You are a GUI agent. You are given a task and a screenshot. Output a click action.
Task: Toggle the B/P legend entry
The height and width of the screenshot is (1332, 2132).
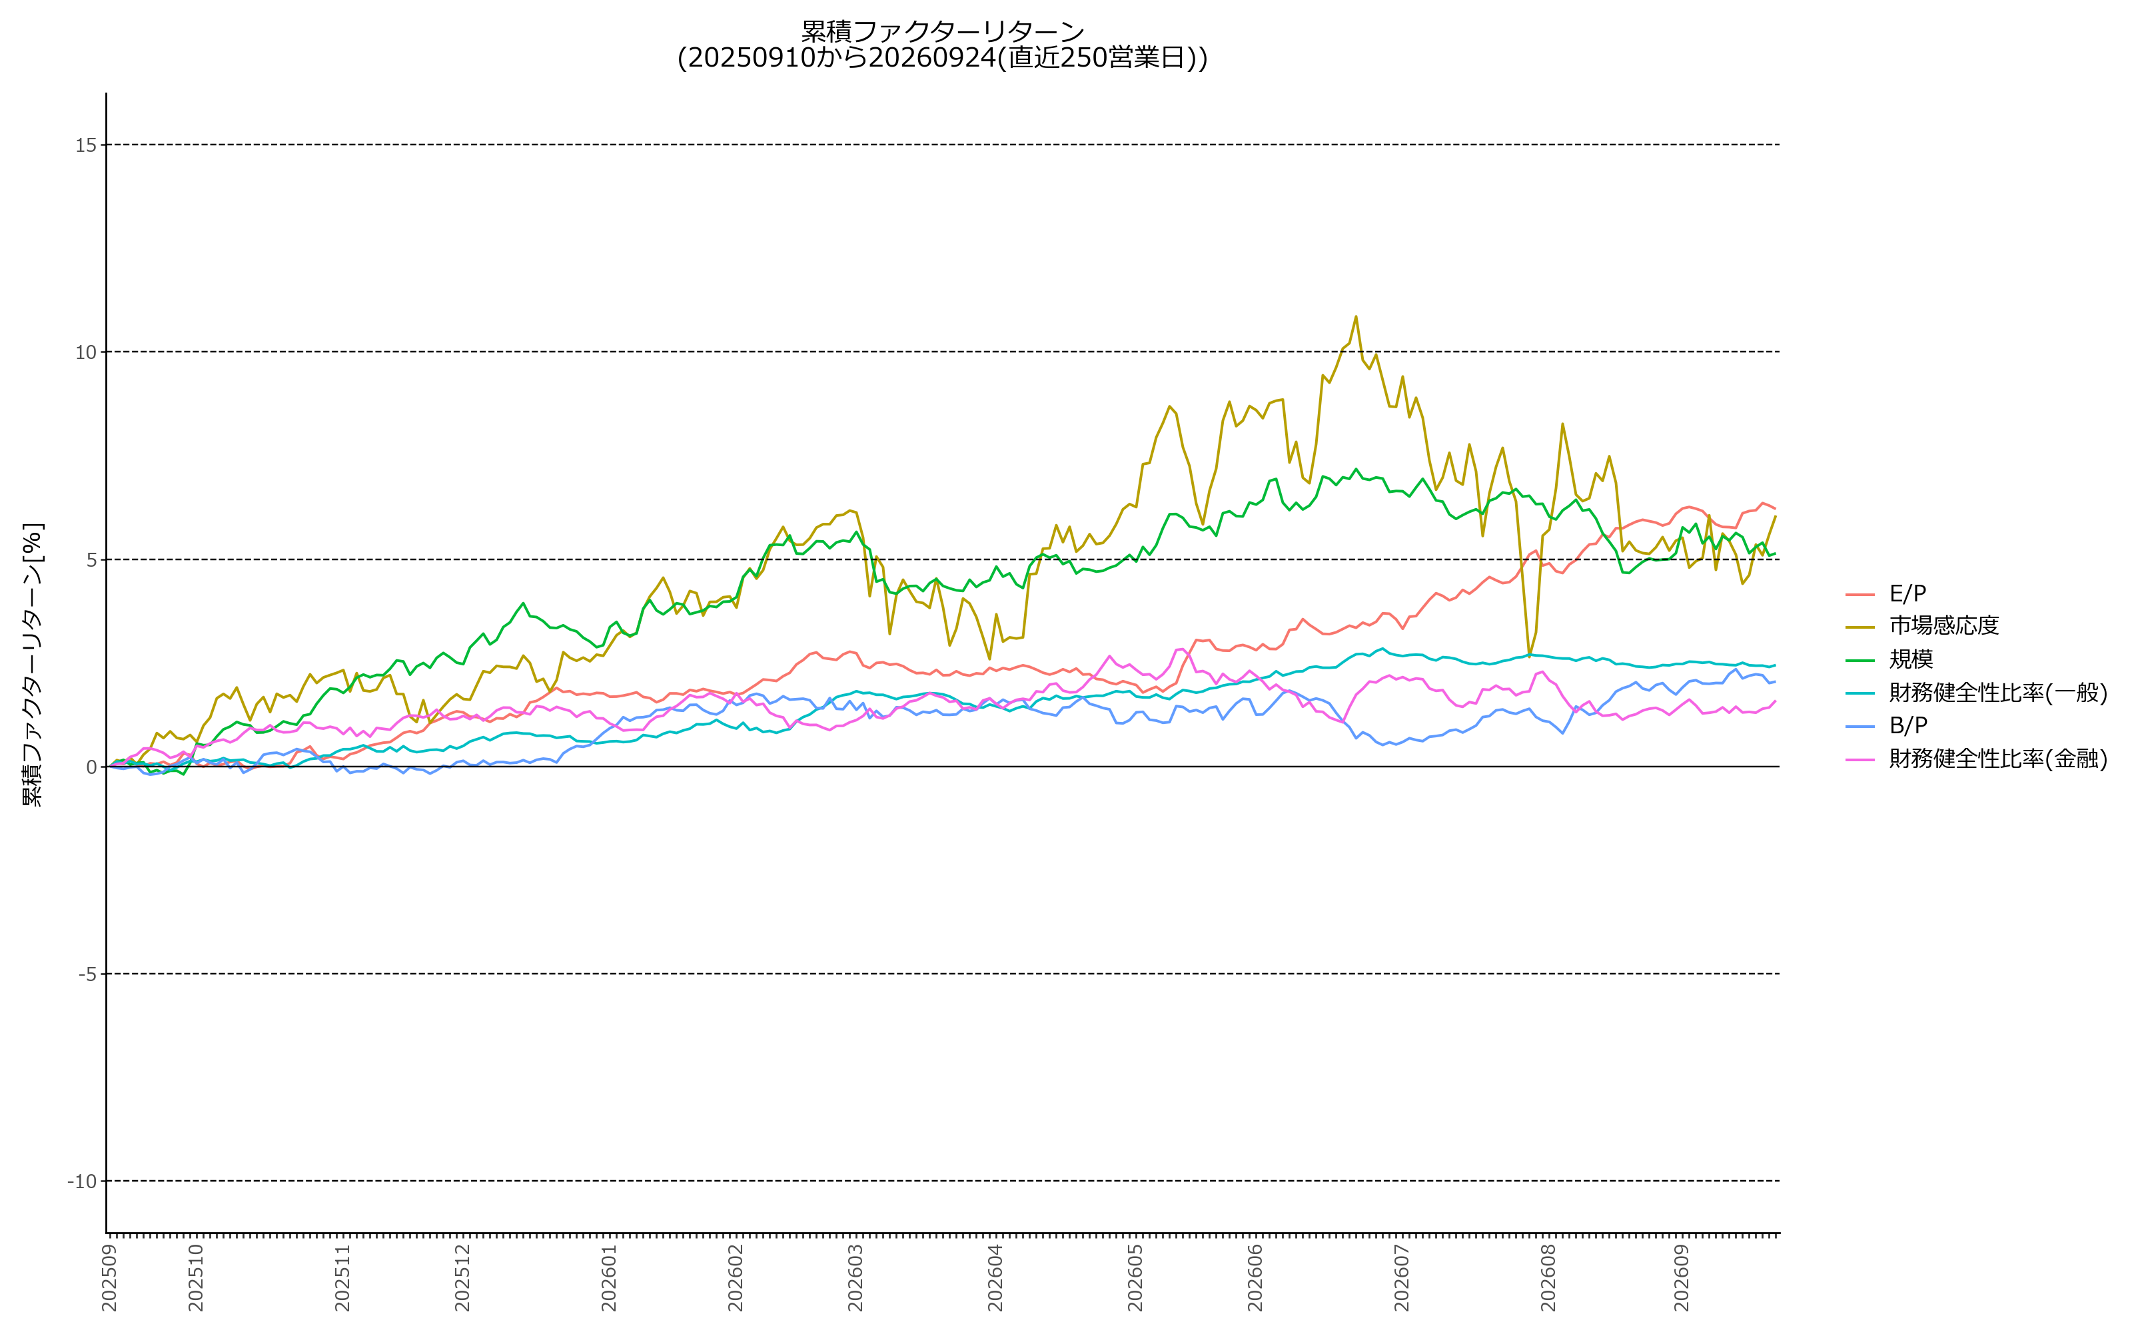click(x=1908, y=725)
